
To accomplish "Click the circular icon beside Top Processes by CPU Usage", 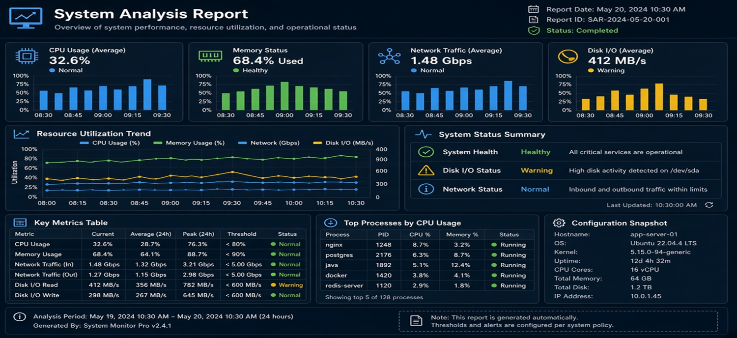I will click(x=330, y=223).
